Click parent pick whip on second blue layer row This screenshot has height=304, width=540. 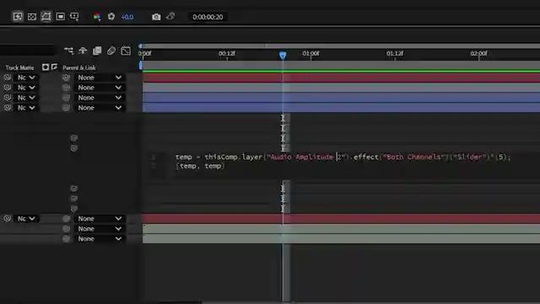(66, 107)
